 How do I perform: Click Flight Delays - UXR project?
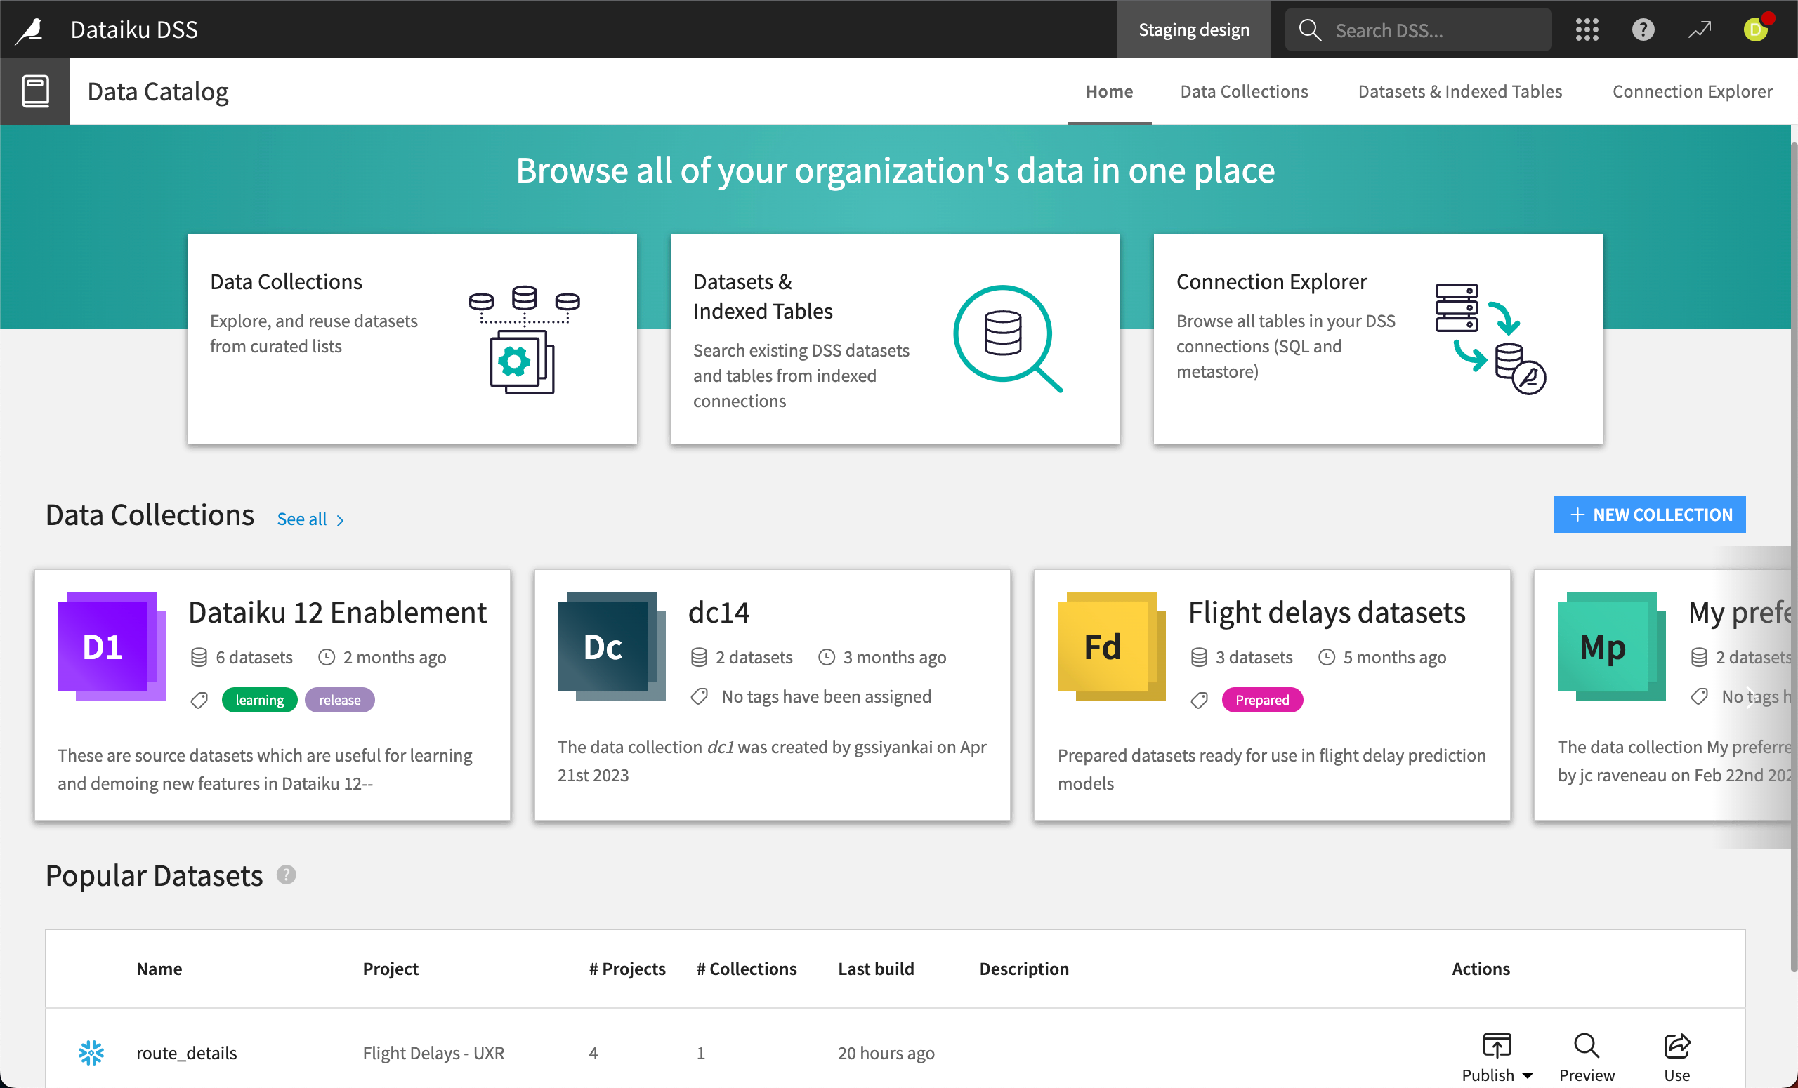(433, 1052)
